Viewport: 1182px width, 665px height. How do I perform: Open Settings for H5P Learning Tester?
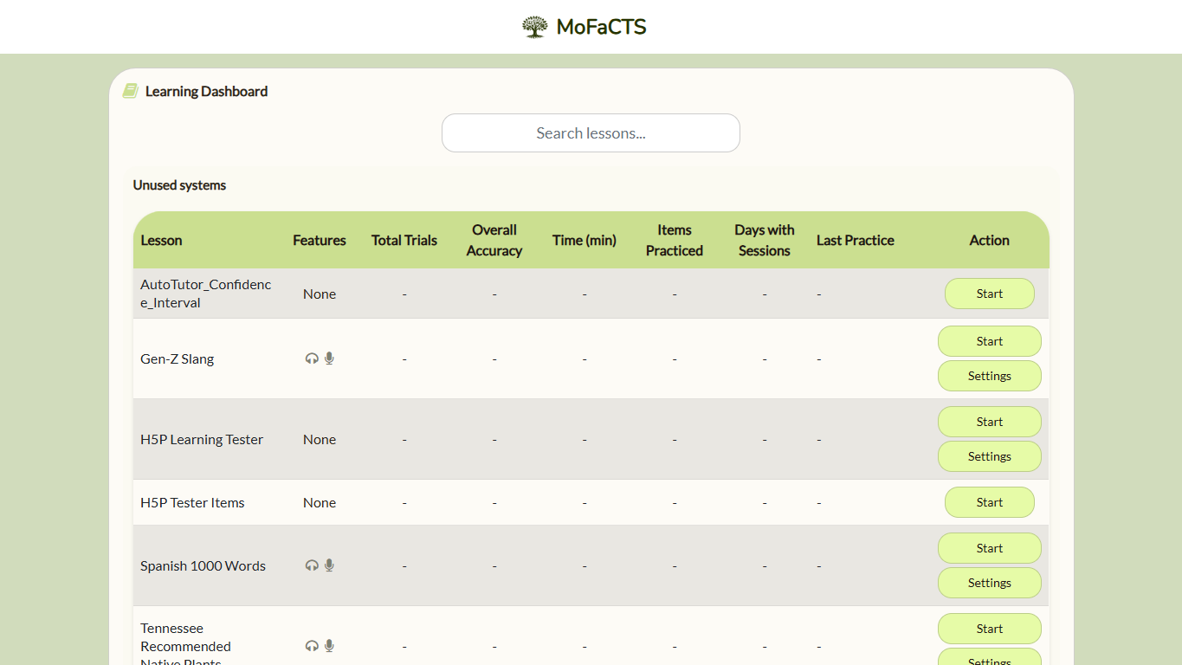(990, 456)
